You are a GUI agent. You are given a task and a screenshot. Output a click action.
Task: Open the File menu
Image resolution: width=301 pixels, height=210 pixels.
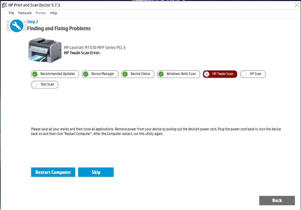11,13
